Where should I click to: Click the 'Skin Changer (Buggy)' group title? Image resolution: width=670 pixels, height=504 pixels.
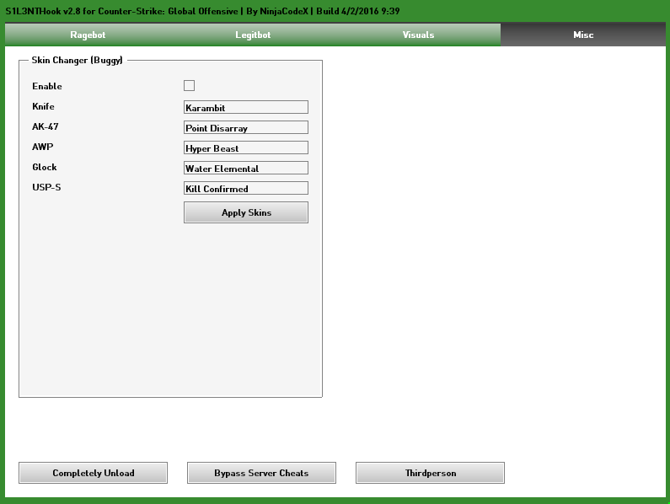[x=77, y=61]
